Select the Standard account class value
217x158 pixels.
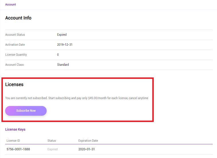coord(63,65)
